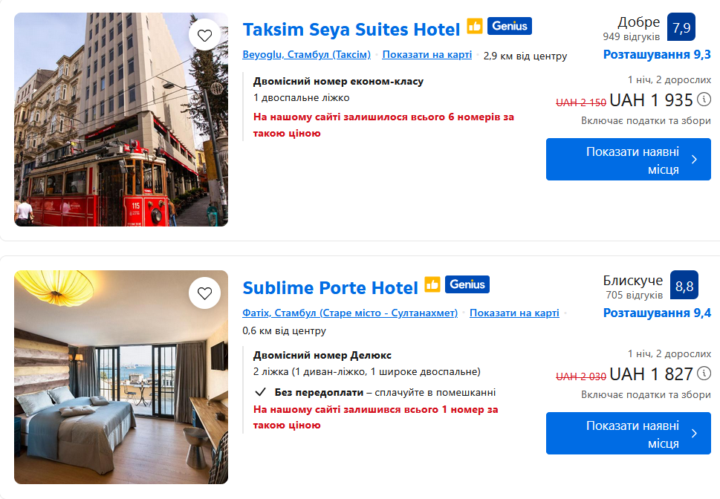Screen dimensions: 720x499
Task: Open price info icon next to UAH 1 827
Action: click(x=704, y=374)
